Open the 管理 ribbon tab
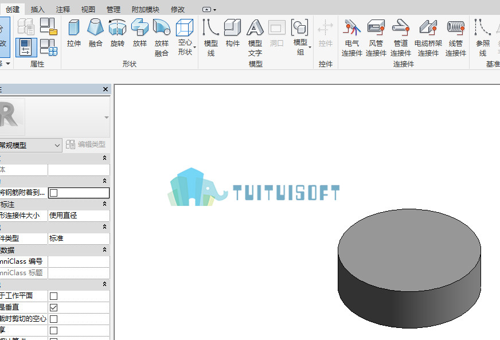The height and width of the screenshot is (340, 500). pos(113,10)
